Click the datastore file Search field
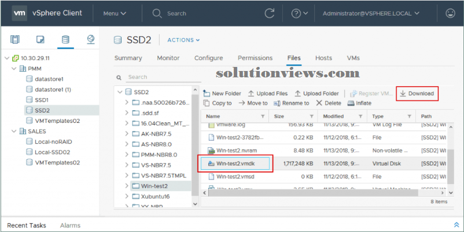Screen dimensions: 464x232 pos(164,77)
